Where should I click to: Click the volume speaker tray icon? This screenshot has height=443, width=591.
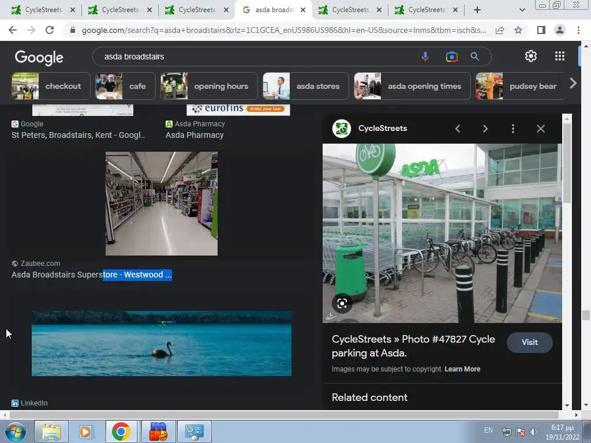pos(534,432)
